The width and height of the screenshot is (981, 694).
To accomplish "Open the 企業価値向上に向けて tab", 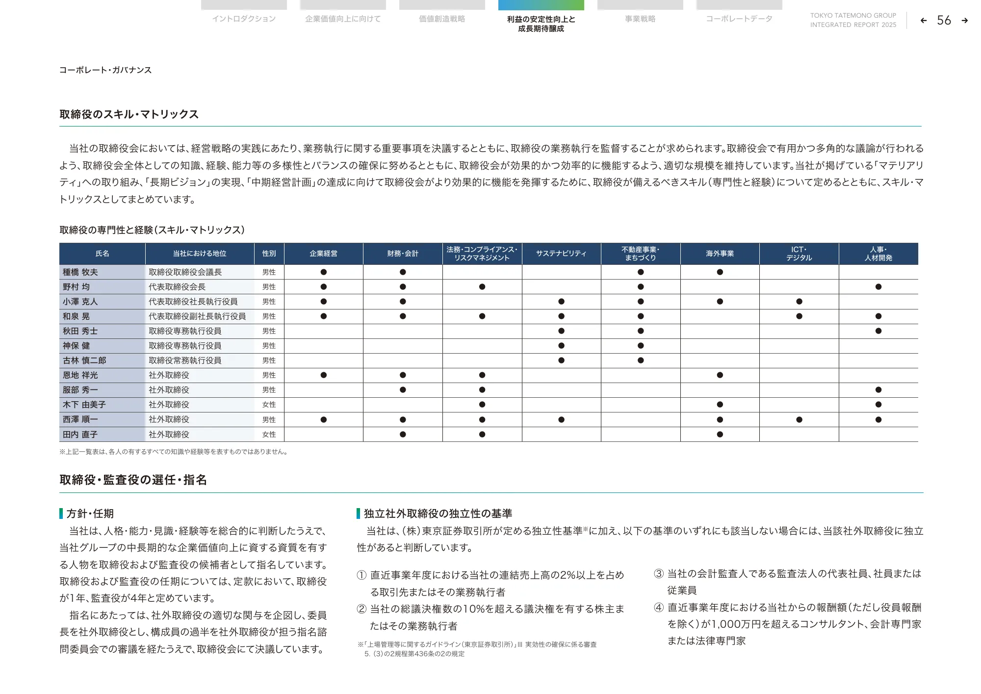I will click(343, 19).
